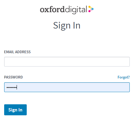Click the empty right side of the password field

click(99, 87)
